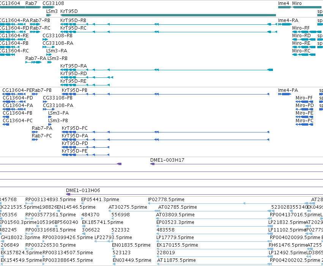Click the LSm3 gene label
This screenshot has width=323, height=266.
click(52, 11)
